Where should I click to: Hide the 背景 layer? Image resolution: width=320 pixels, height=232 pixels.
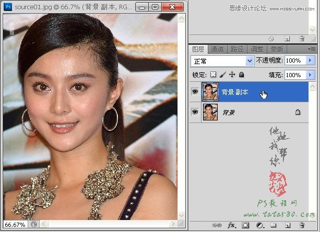tap(195, 112)
